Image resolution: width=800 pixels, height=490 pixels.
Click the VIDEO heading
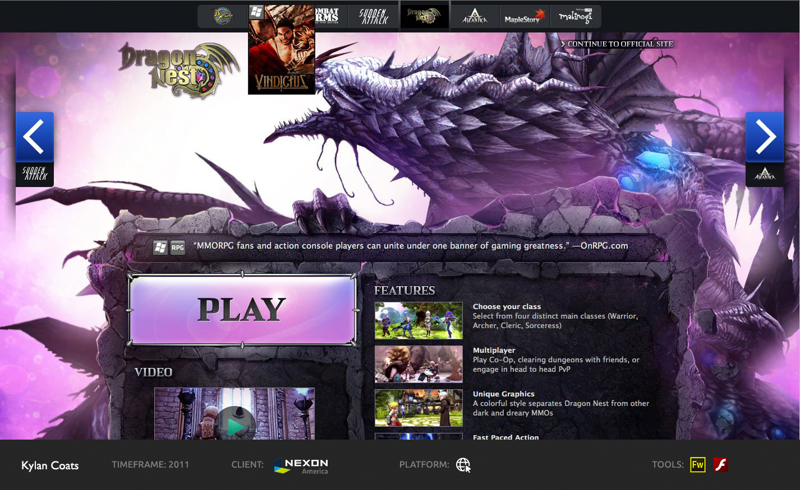[153, 372]
